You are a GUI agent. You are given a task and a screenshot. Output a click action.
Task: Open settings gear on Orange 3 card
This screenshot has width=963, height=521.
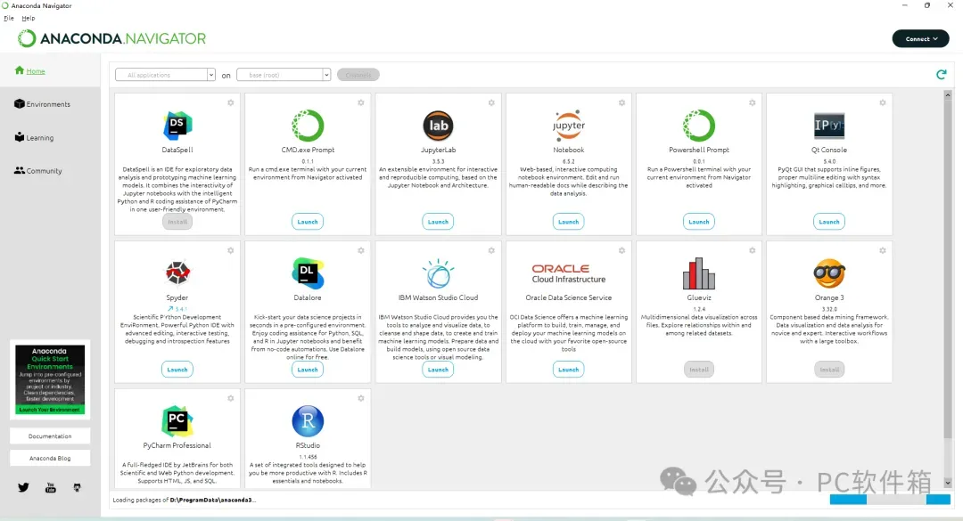[883, 250]
